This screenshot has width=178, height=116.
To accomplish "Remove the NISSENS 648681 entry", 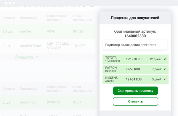I will coord(165,79).
